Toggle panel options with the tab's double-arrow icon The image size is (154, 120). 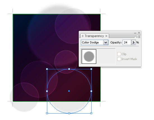[x=83, y=36]
